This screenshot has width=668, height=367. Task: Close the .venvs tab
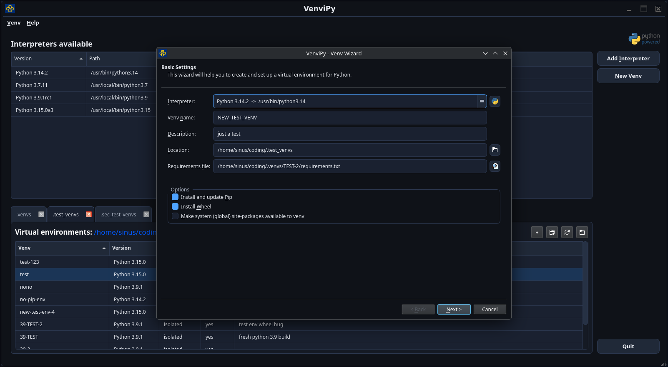coord(41,214)
